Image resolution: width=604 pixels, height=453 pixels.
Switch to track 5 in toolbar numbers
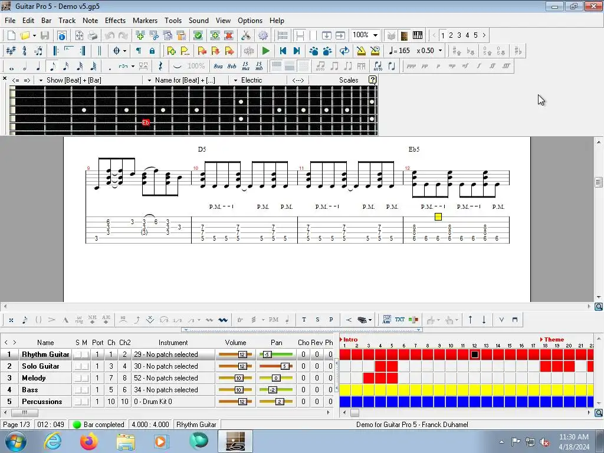point(476,35)
